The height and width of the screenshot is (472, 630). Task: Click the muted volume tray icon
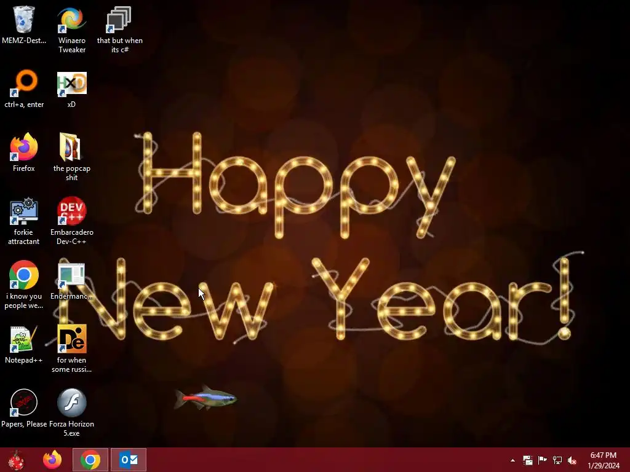click(572, 460)
